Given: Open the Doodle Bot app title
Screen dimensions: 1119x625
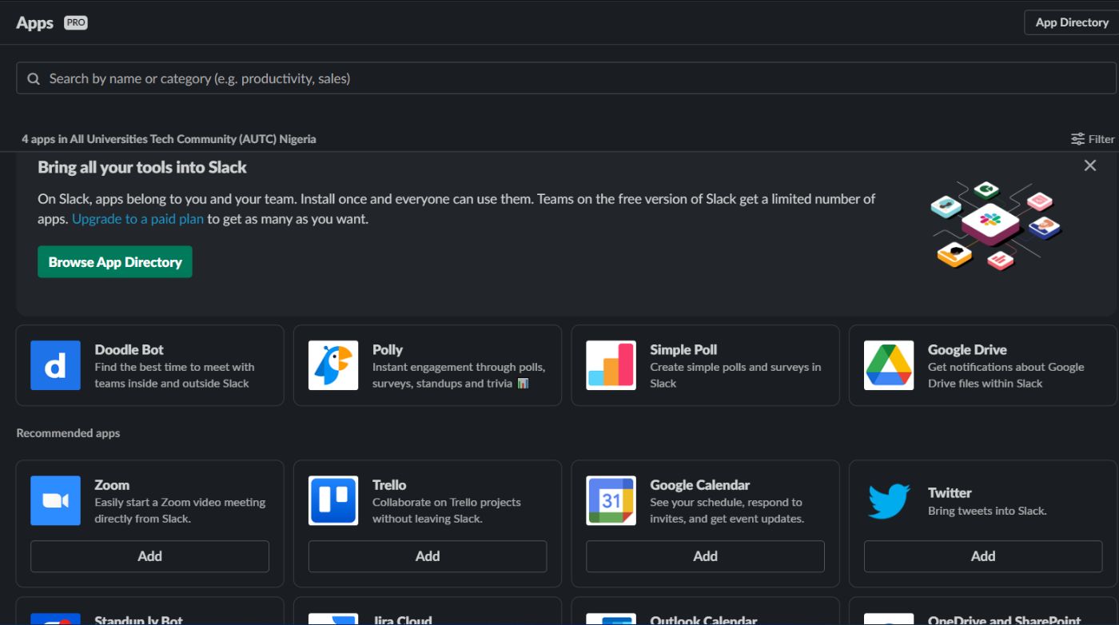Looking at the screenshot, I should tap(129, 349).
